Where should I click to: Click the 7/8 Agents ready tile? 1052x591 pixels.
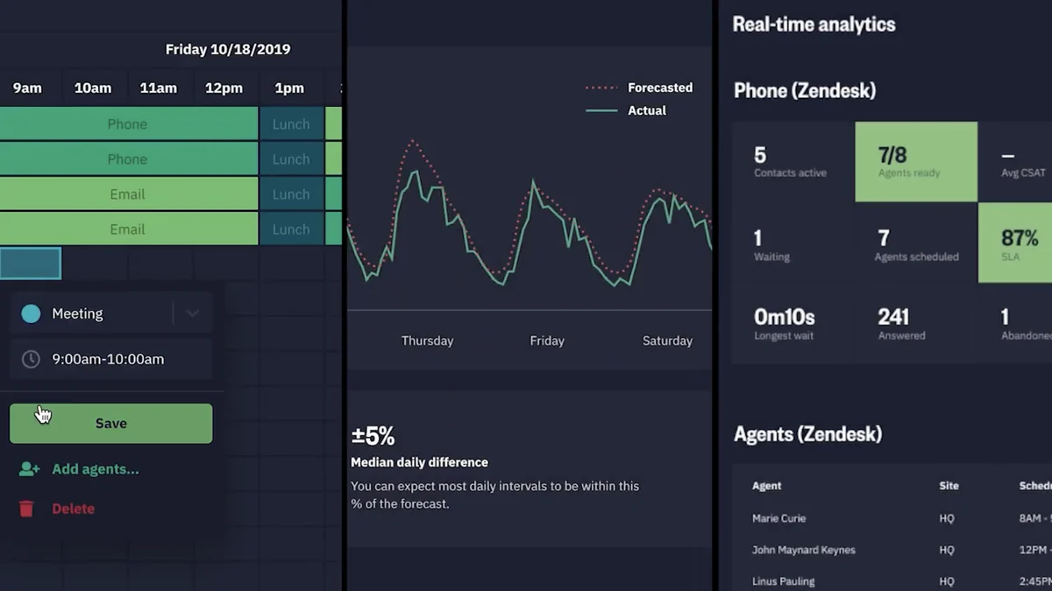click(x=916, y=161)
